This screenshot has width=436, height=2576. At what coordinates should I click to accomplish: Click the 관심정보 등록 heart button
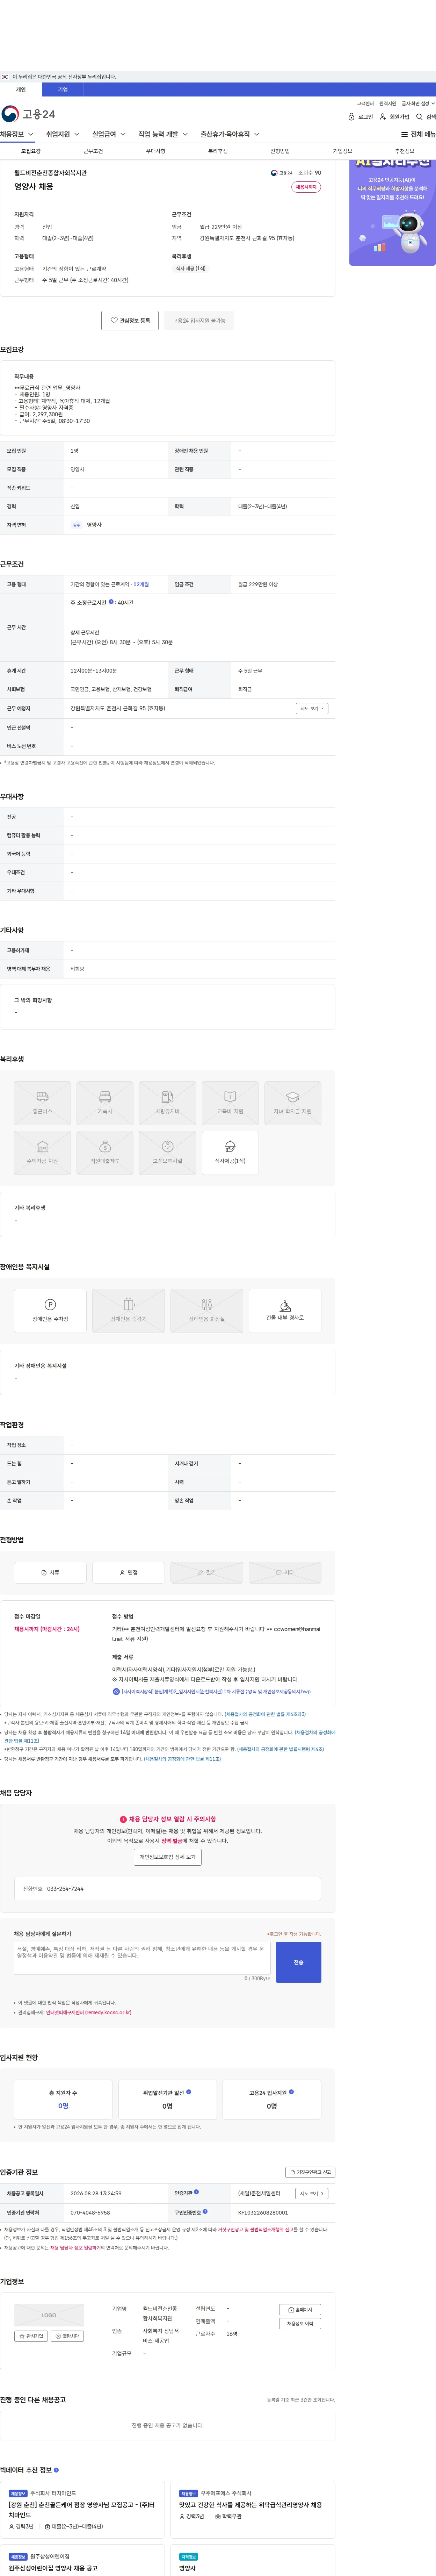coord(130,321)
